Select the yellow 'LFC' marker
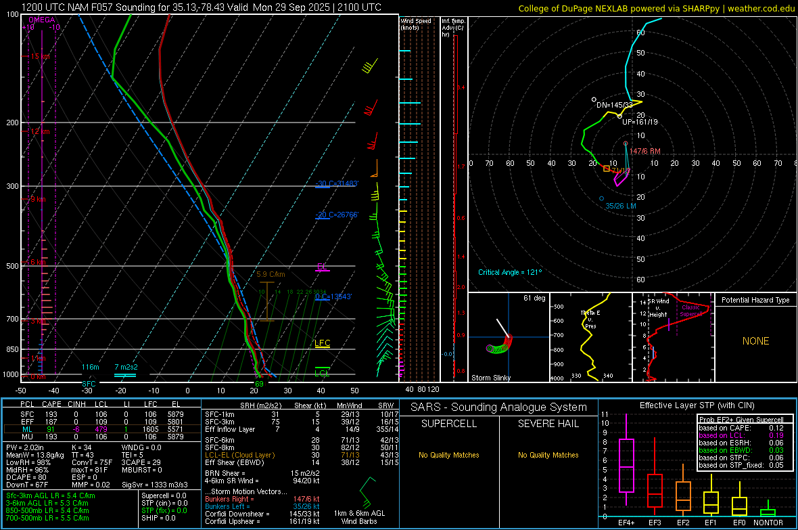798x530 pixels. click(x=322, y=343)
